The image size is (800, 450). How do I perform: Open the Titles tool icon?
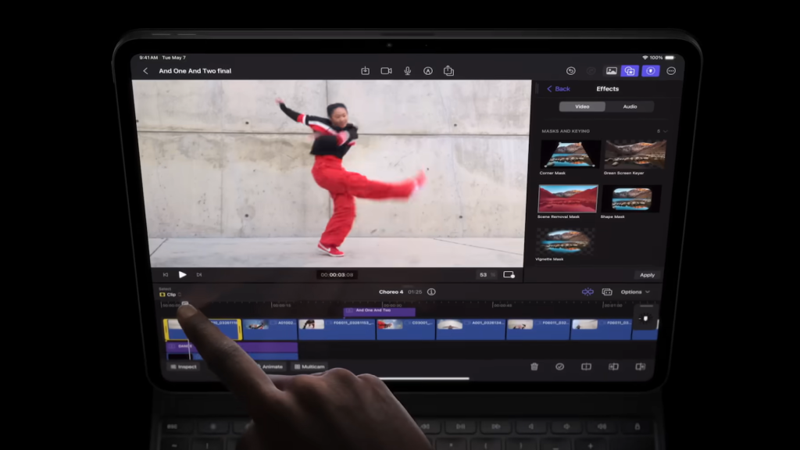click(x=428, y=70)
